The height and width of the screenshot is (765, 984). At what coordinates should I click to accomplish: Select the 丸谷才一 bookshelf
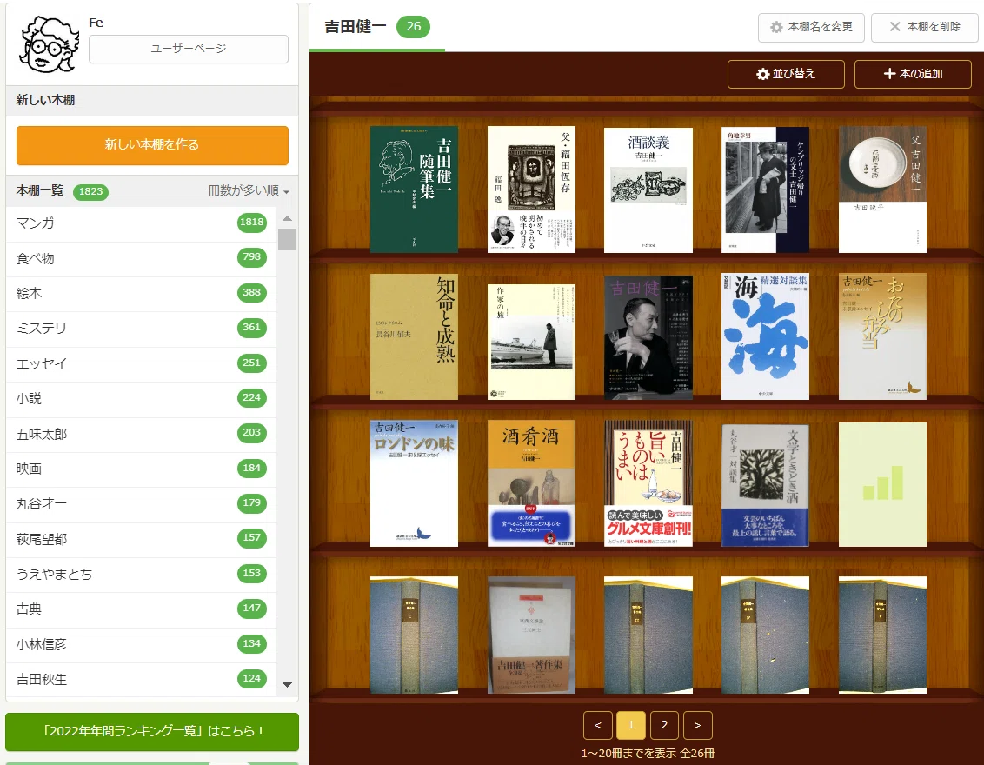coord(141,504)
